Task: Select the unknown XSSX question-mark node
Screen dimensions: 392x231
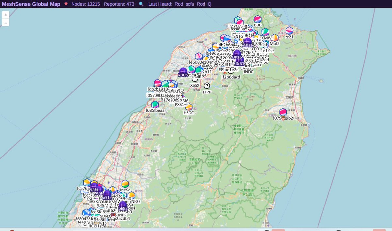Action: 195,79
